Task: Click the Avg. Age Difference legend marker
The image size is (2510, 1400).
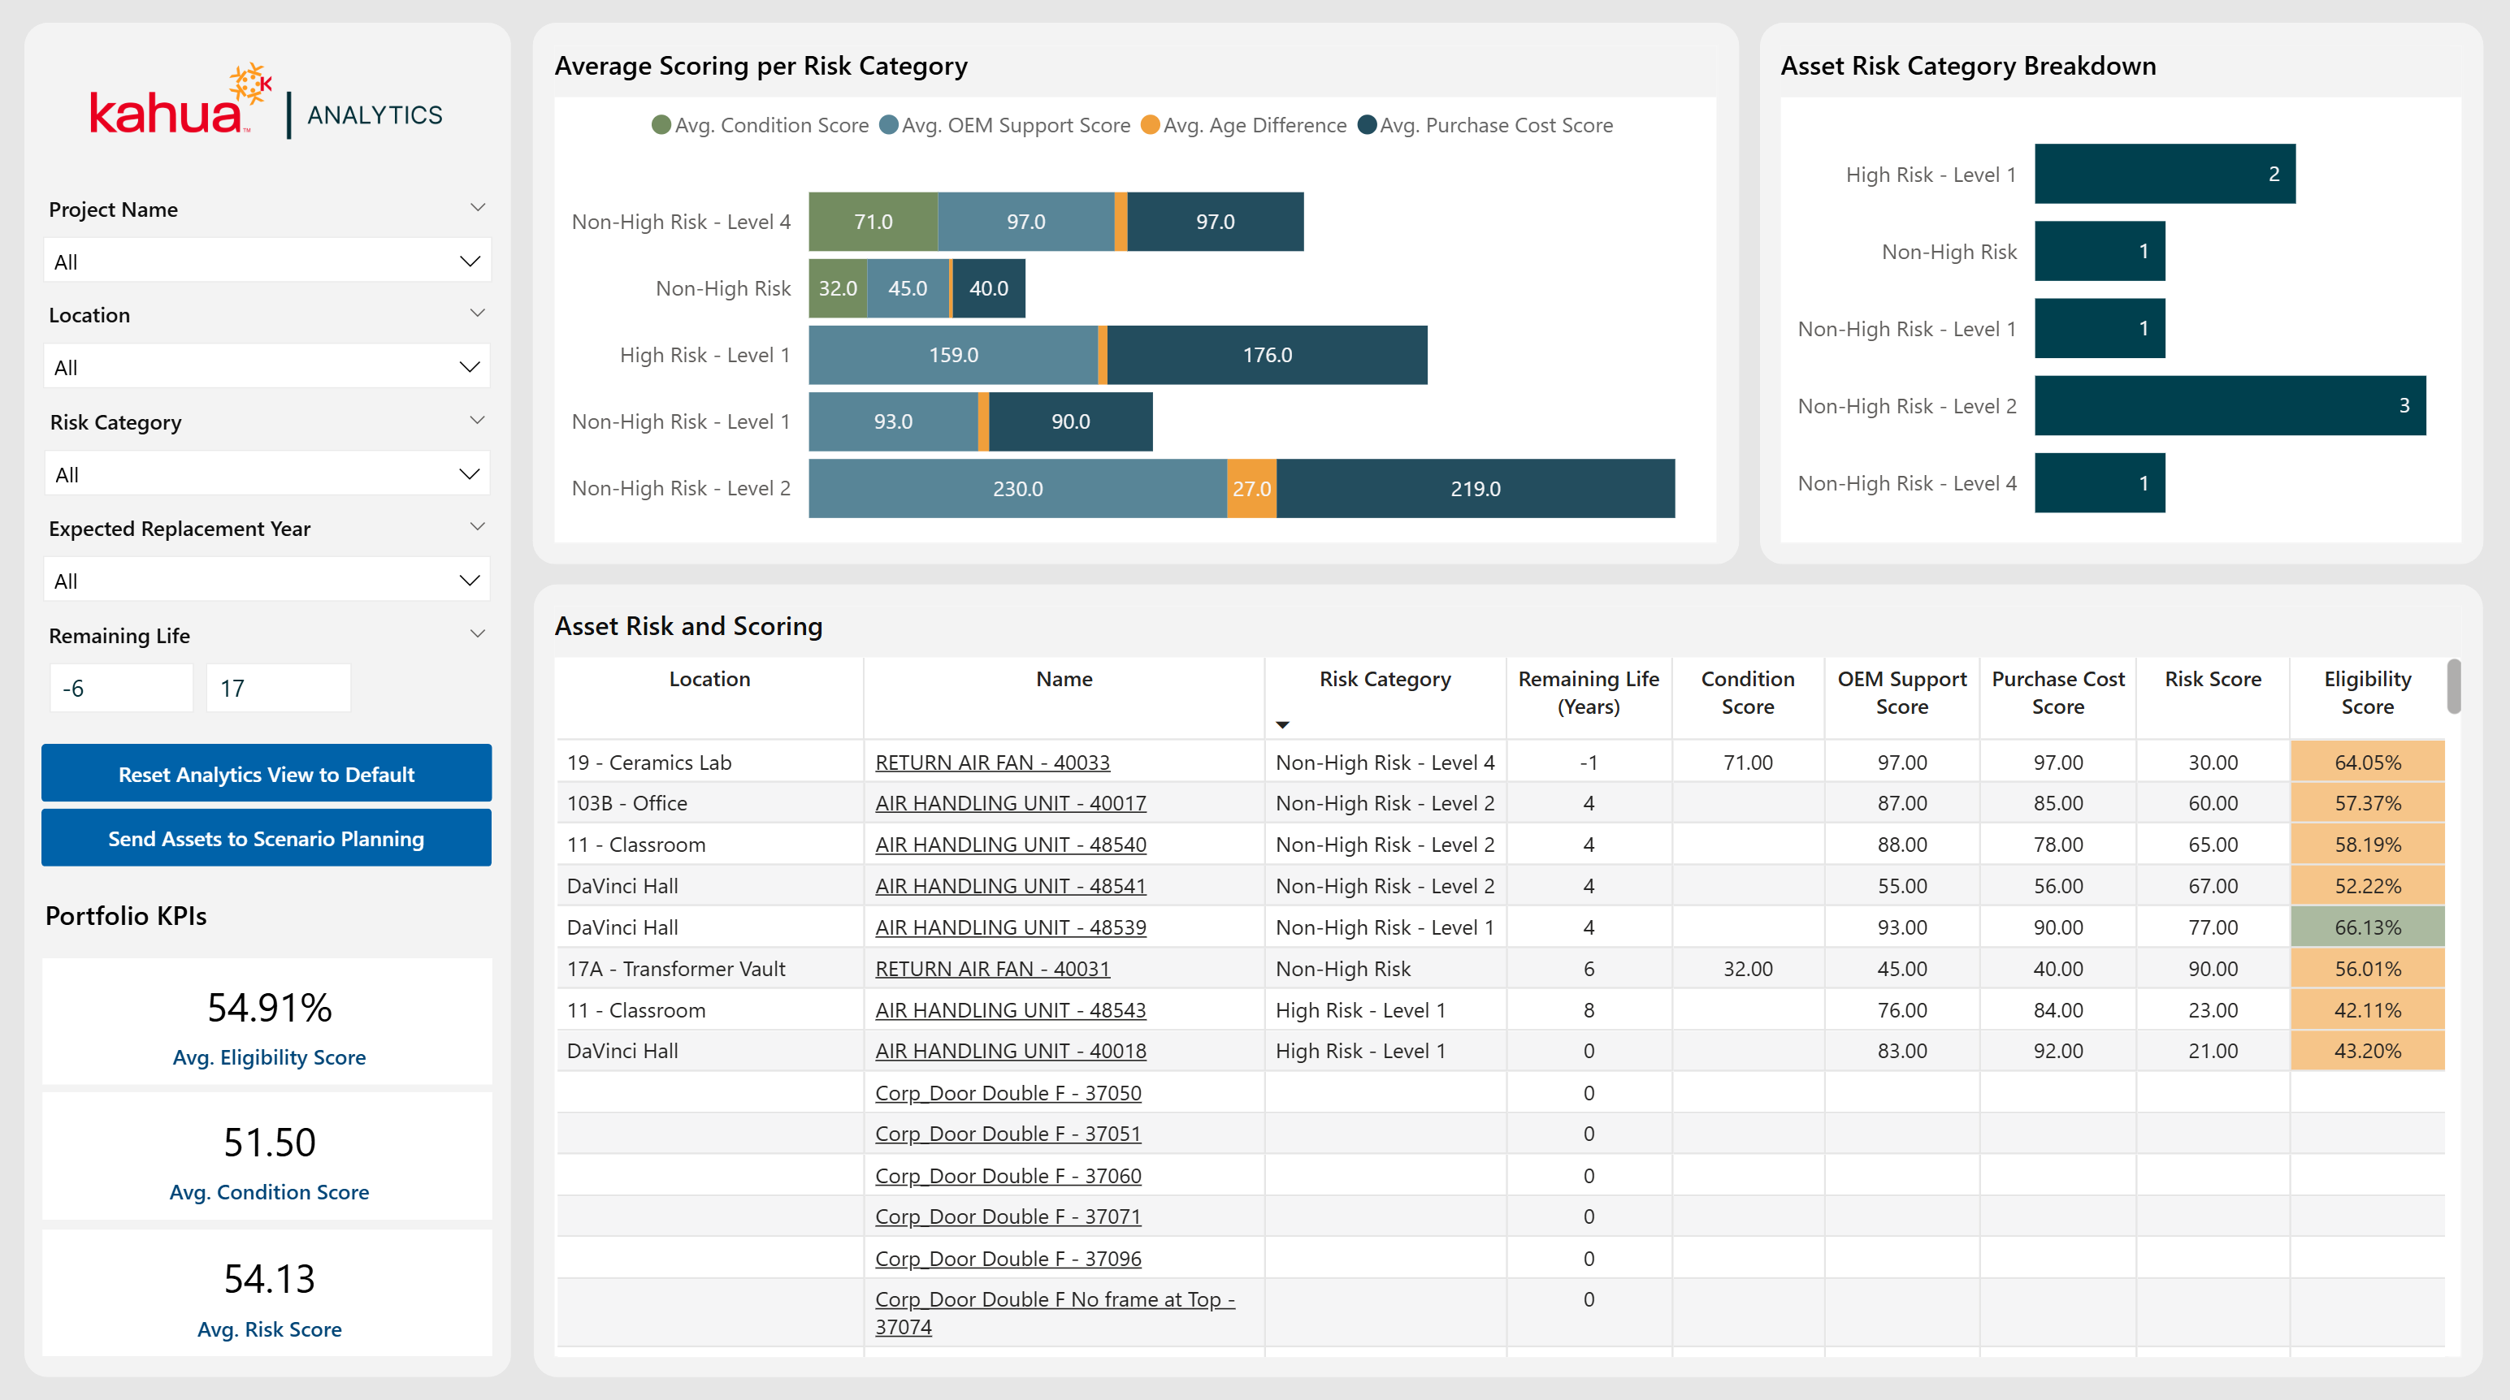Action: tap(1150, 126)
